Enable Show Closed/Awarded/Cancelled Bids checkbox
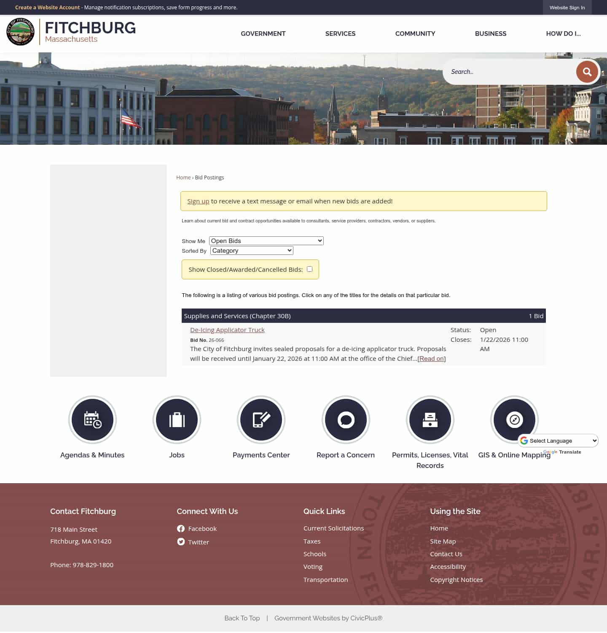This screenshot has width=607, height=633. pyautogui.click(x=310, y=269)
